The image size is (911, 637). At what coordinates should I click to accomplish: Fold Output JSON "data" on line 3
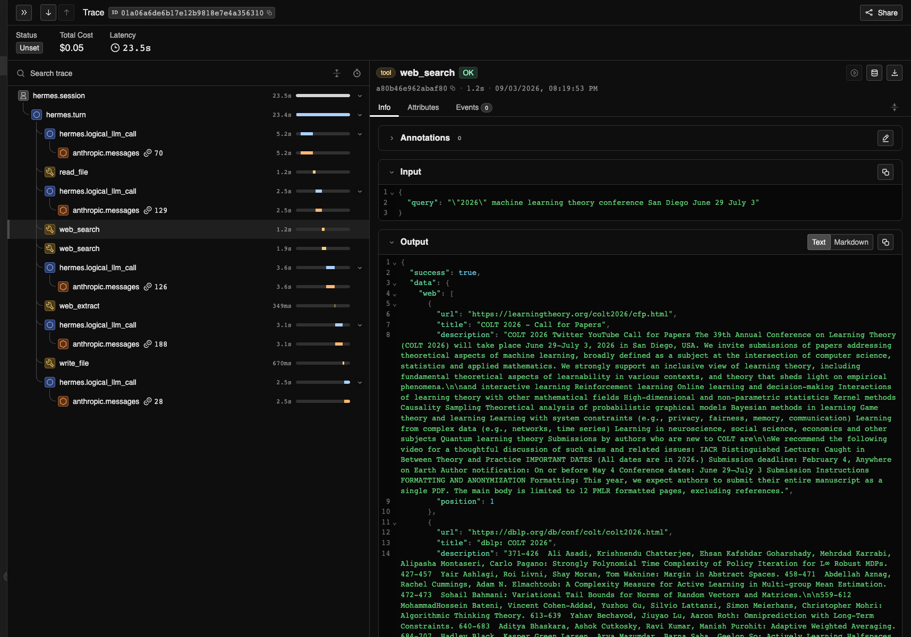click(395, 283)
